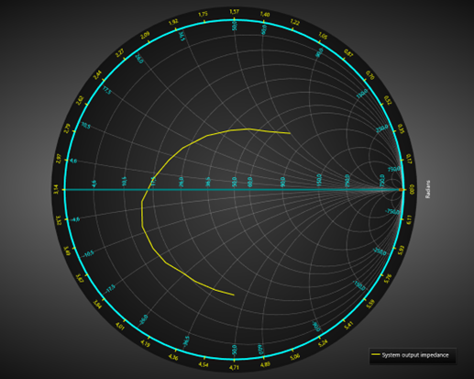This screenshot has height=379, width=474.
Task: Click the 2,27 angle label
Action: pyautogui.click(x=120, y=53)
